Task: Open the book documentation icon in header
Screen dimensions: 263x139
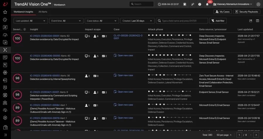Action: point(185,4)
